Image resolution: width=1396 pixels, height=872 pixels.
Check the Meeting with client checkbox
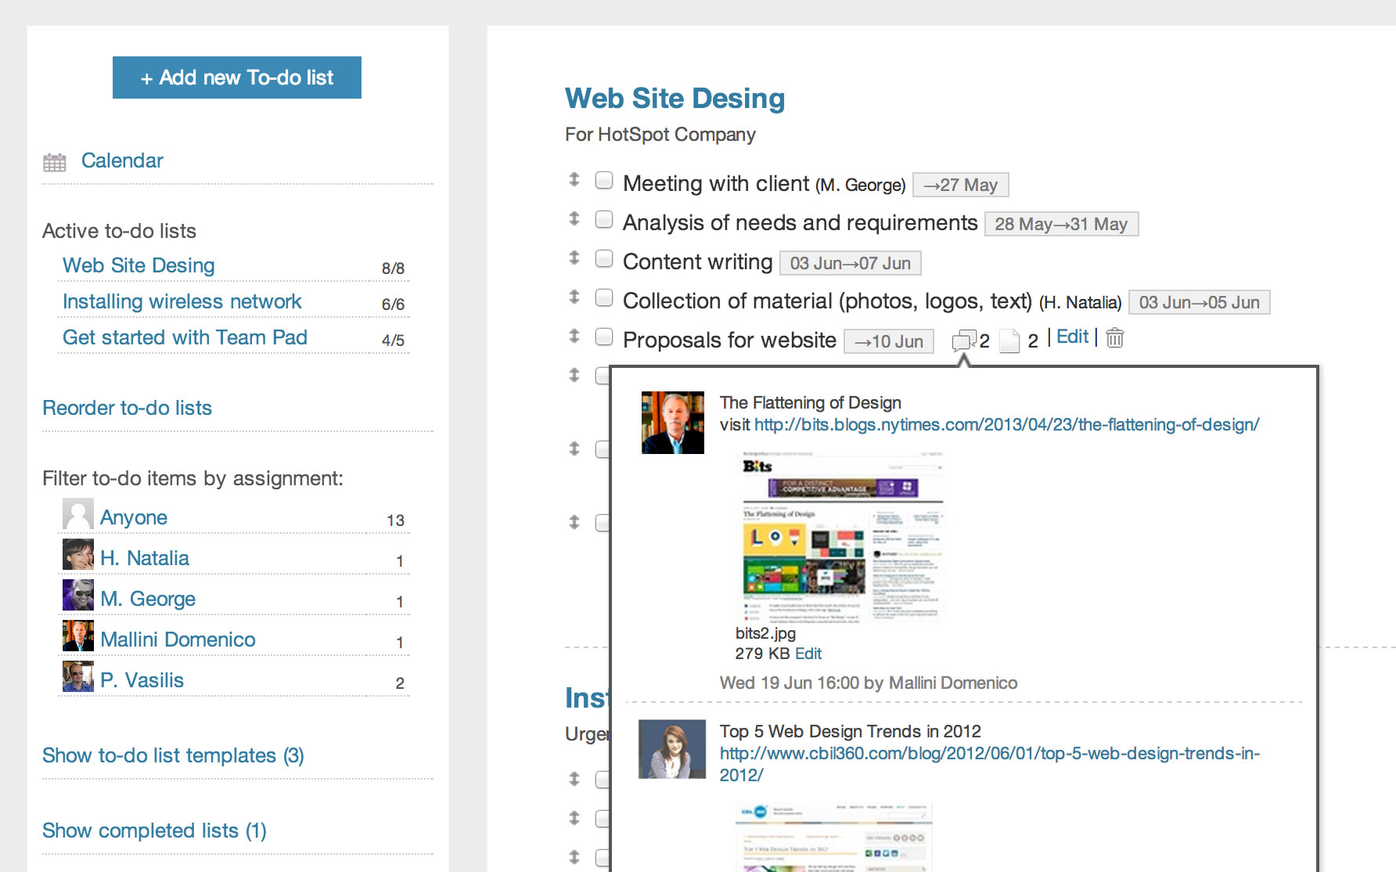pos(604,181)
